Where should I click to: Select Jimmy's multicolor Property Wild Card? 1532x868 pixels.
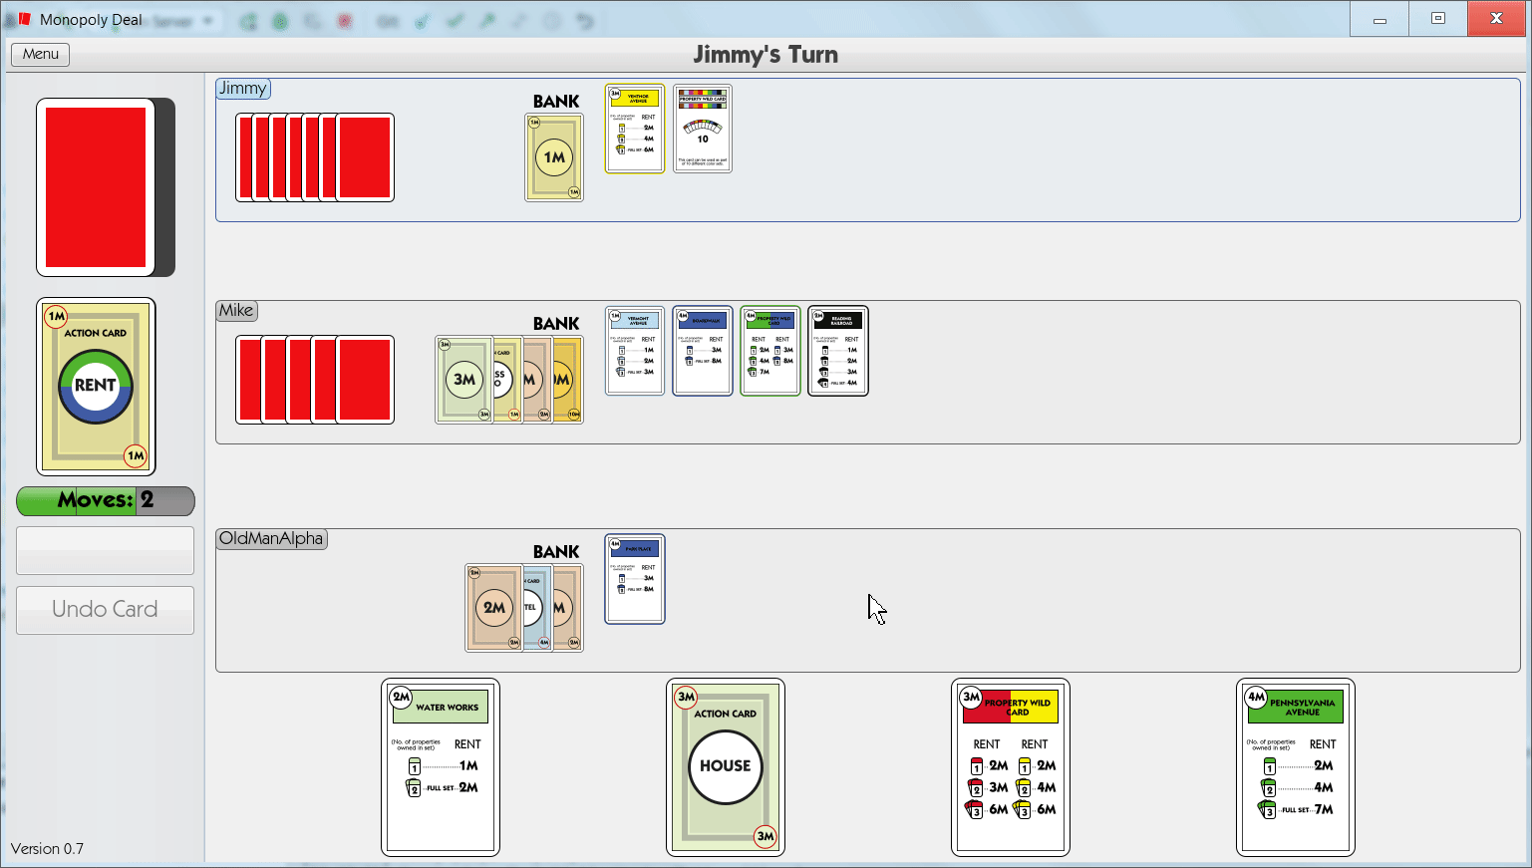click(x=703, y=129)
